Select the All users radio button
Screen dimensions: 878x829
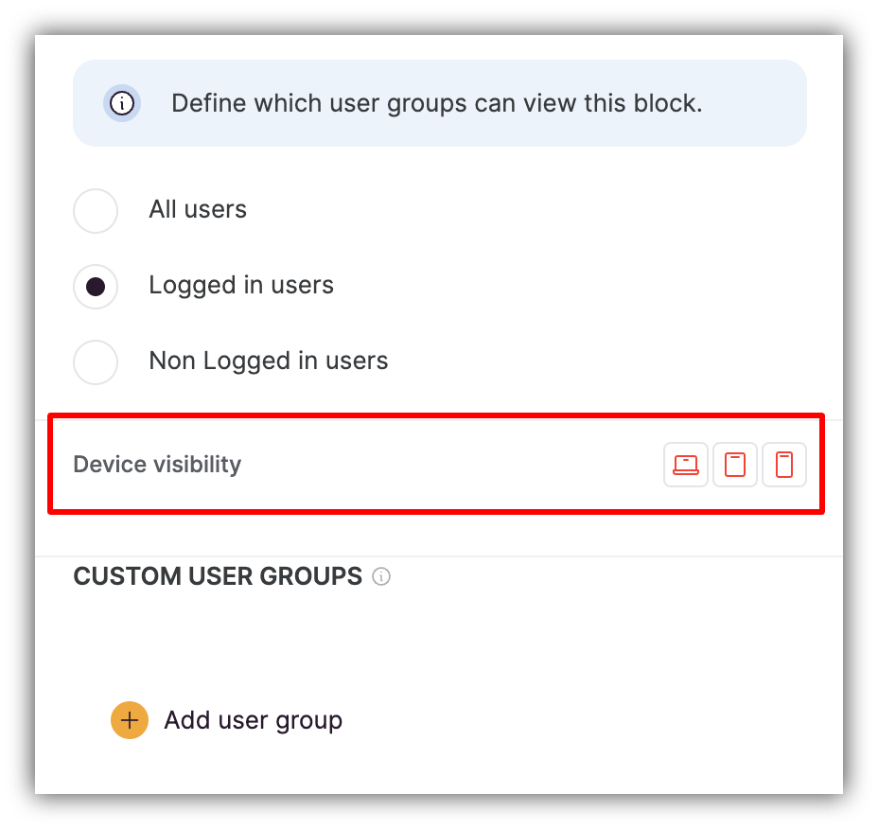tap(95, 210)
